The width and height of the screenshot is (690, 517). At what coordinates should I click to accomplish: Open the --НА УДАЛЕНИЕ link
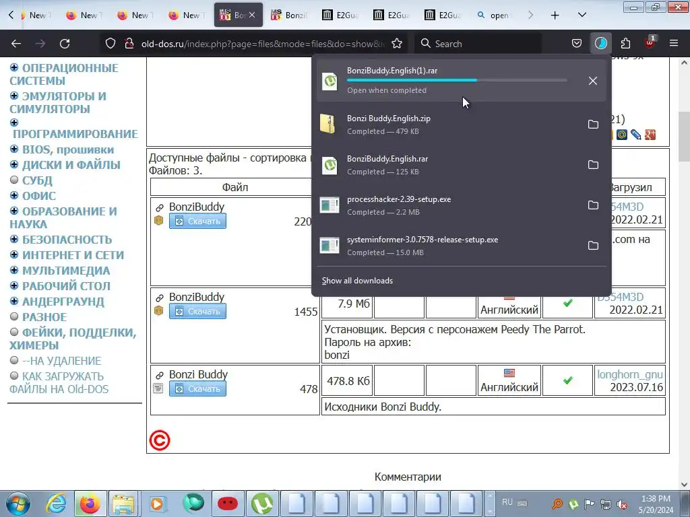61,361
